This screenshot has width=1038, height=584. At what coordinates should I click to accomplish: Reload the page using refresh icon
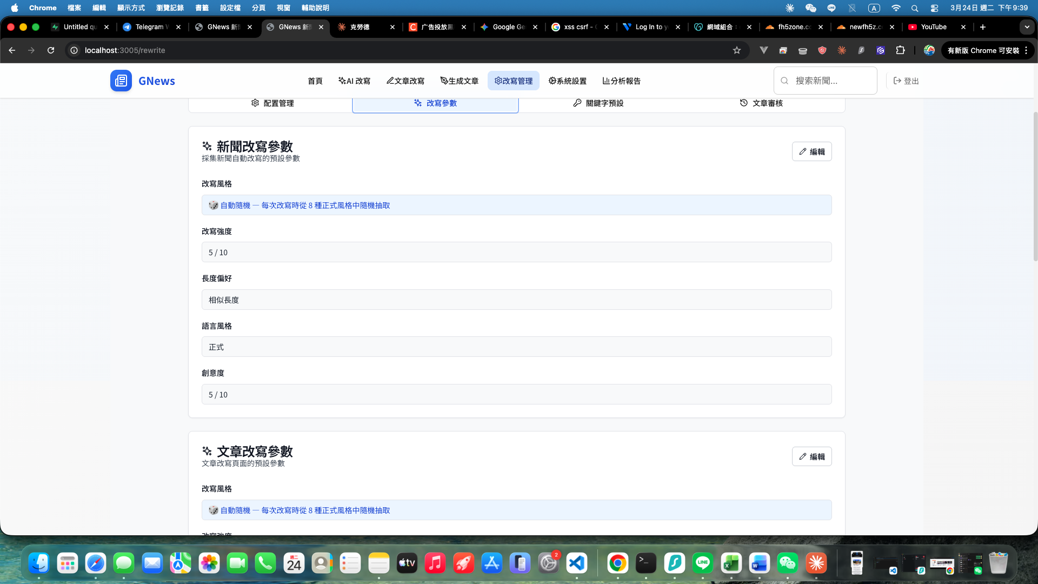[51, 50]
